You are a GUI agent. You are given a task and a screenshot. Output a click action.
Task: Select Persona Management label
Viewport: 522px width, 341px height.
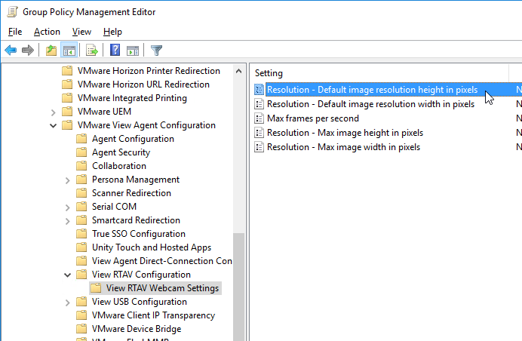click(x=136, y=180)
